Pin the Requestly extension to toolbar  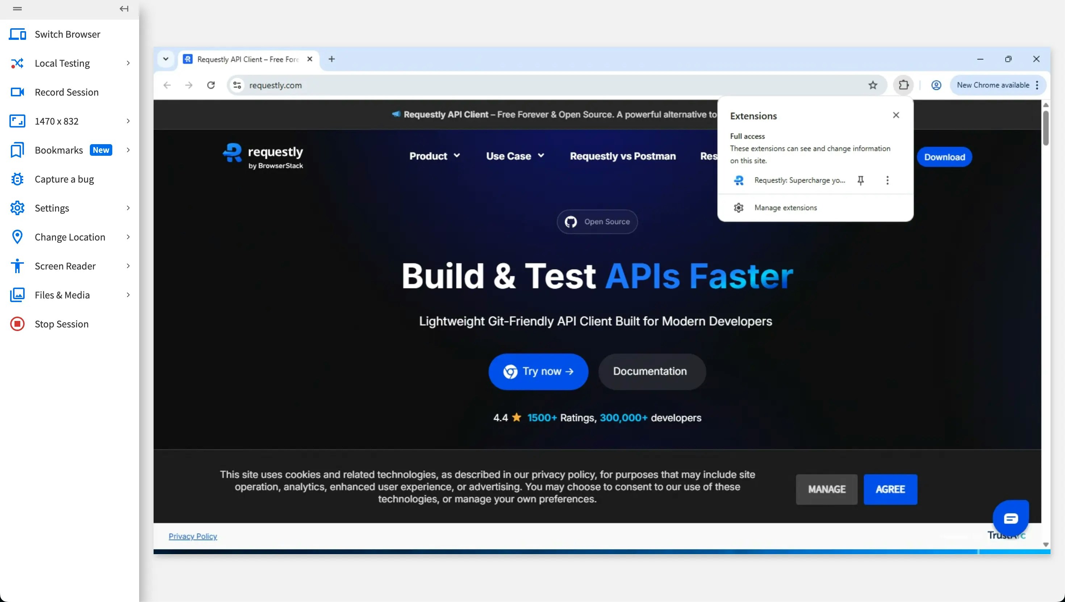[861, 180]
